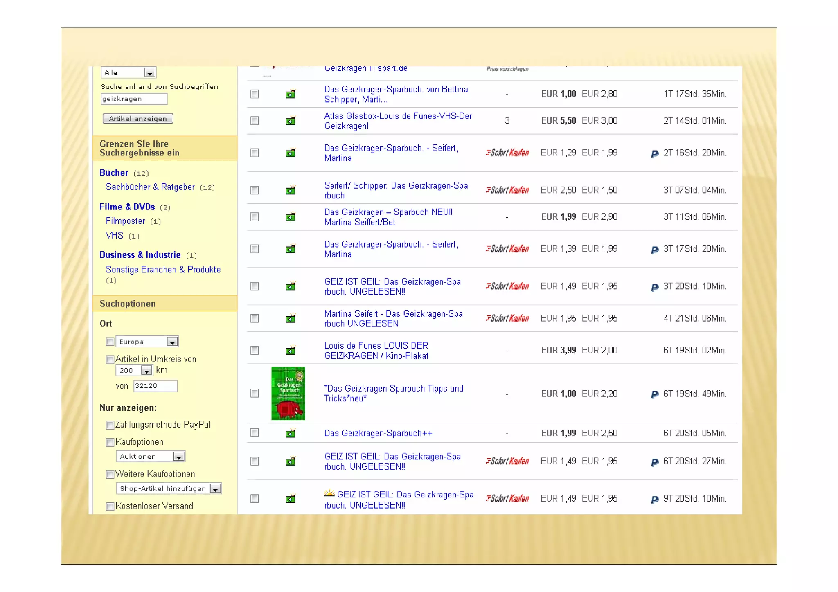838x592 pixels.
Task: Click PayPal icon on 9T 20Std. 10Min. listing
Action: click(x=654, y=500)
